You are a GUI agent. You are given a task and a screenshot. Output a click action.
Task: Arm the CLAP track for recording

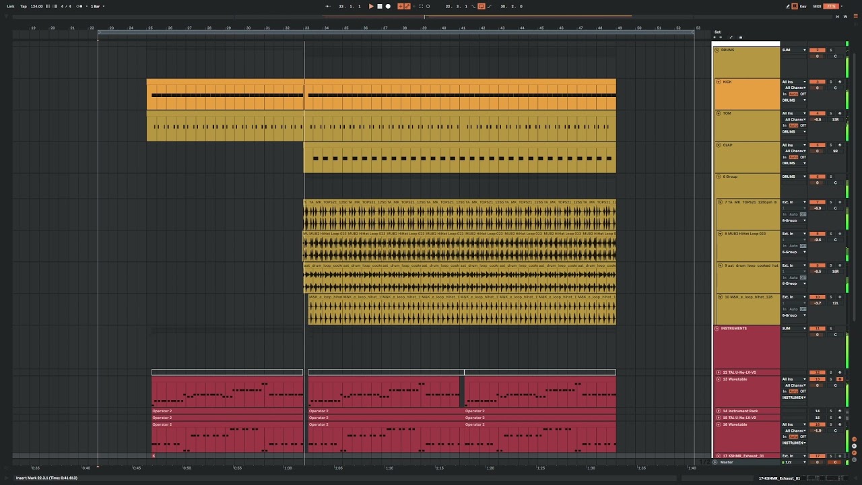(x=840, y=145)
